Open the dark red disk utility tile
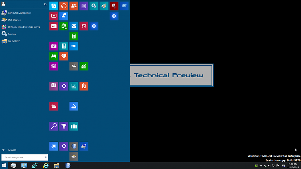Viewport: 301px width, 169px height. (114, 6)
